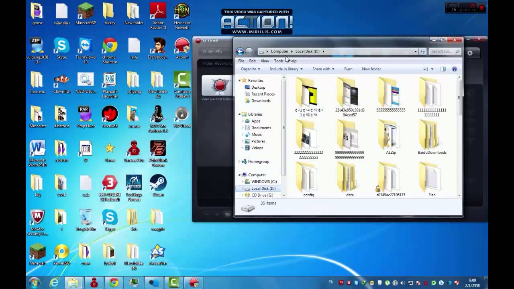Open the Recycle Bin
514x289 pixels.
tap(86, 220)
